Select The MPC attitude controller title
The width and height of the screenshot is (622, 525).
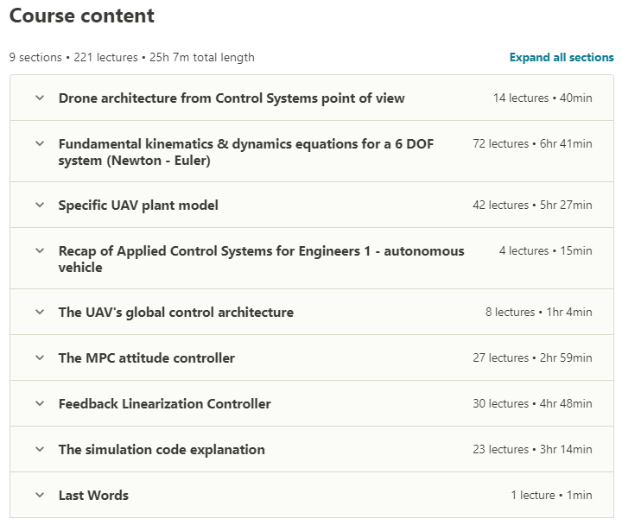pos(146,358)
